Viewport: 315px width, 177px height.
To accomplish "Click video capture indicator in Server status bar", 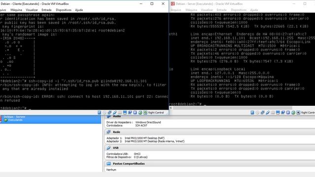I will 283,113.
